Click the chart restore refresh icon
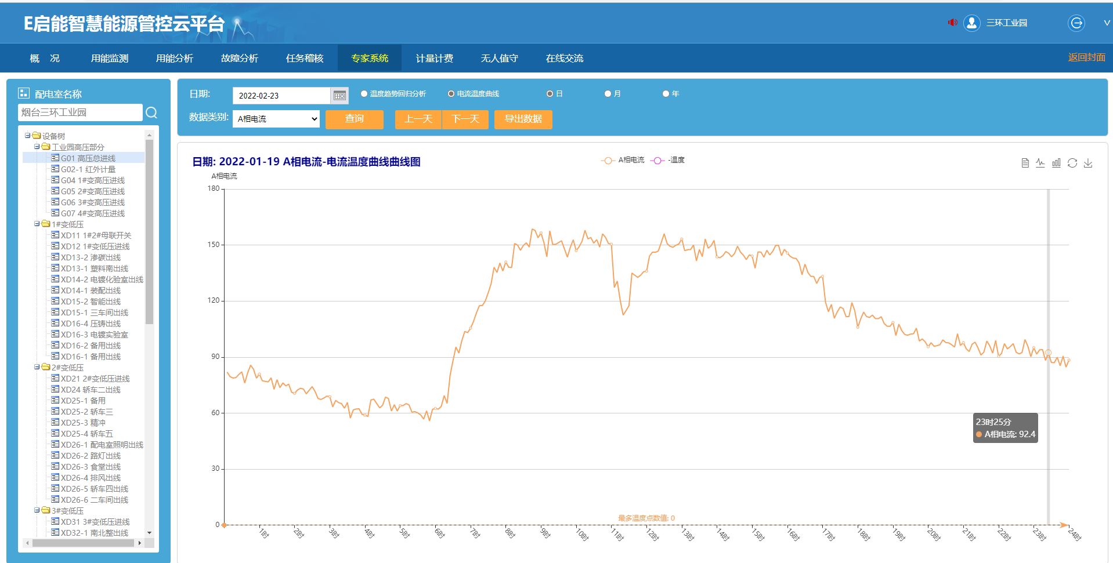1113x563 pixels. coord(1072,163)
